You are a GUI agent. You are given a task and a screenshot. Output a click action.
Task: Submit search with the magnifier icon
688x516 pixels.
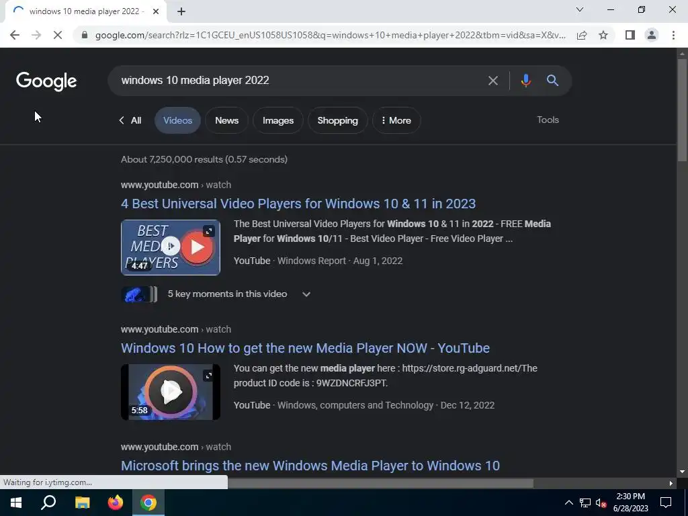click(x=552, y=81)
